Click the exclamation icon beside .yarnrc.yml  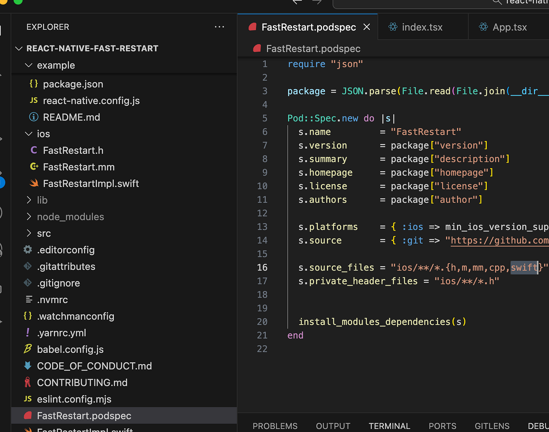27,332
